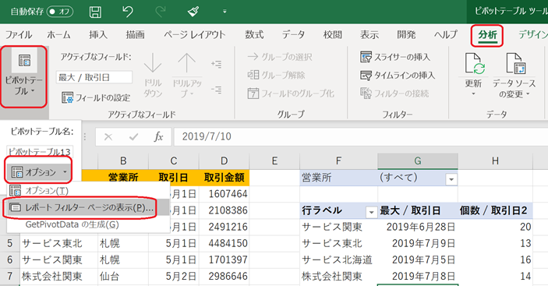Switch to the 分析 ribbon tab
The image size is (548, 286).
(x=487, y=35)
